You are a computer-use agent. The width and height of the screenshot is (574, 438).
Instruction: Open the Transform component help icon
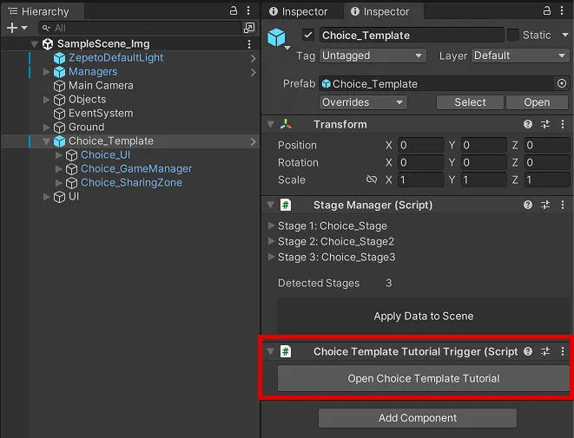527,124
